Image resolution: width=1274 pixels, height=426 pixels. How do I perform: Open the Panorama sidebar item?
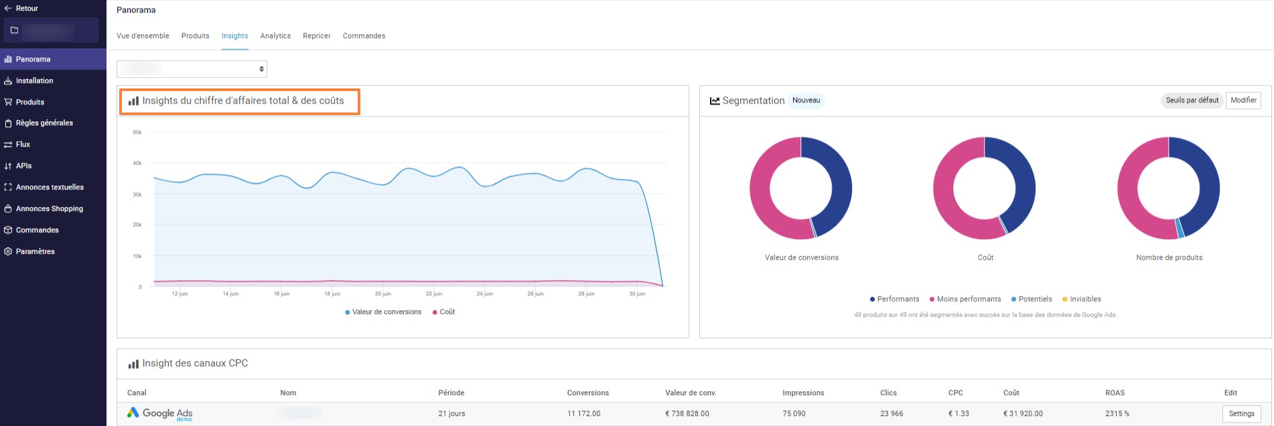(x=53, y=59)
